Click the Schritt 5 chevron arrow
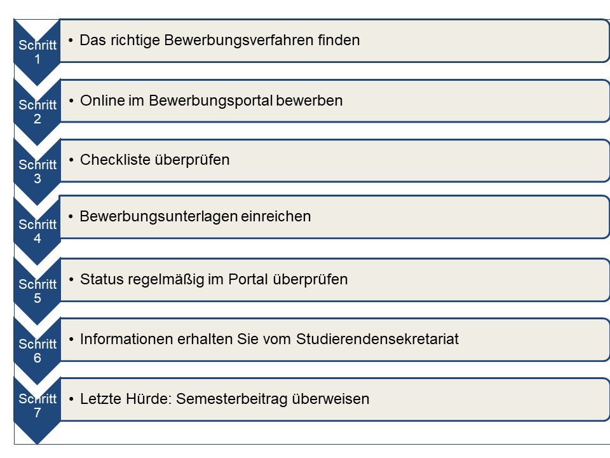Screen dimensions: 610x458 pos(37,291)
